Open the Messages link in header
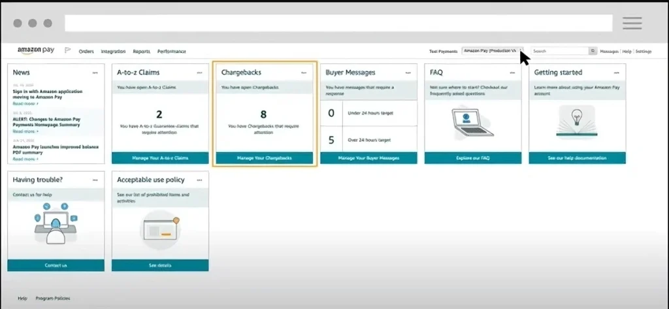 click(610, 51)
